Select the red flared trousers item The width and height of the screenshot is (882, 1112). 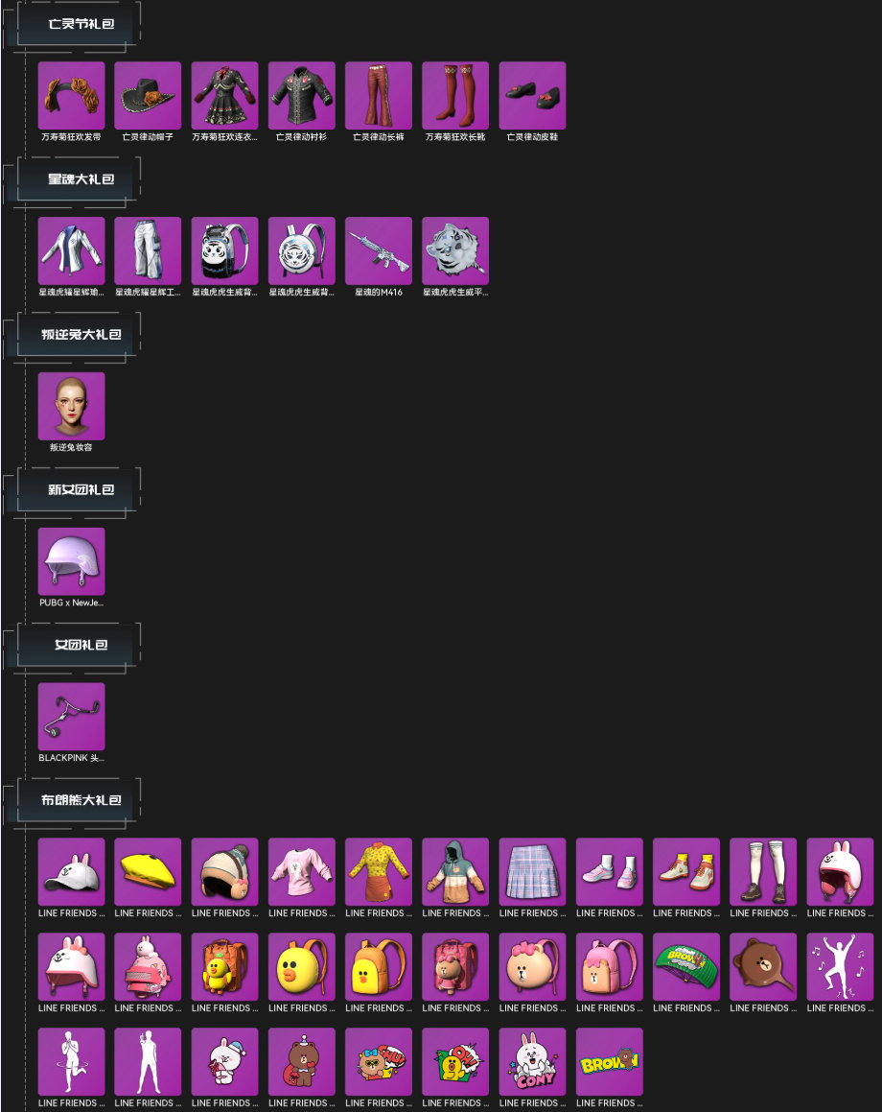pos(379,95)
